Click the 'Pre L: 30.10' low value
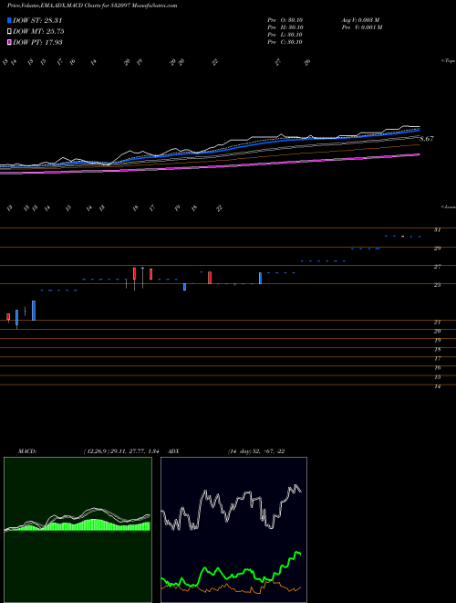The width and height of the screenshot is (456, 603). pyautogui.click(x=285, y=35)
